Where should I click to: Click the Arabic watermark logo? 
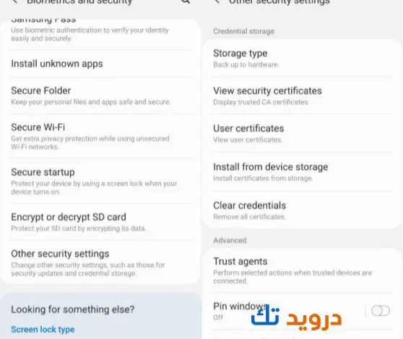click(296, 317)
